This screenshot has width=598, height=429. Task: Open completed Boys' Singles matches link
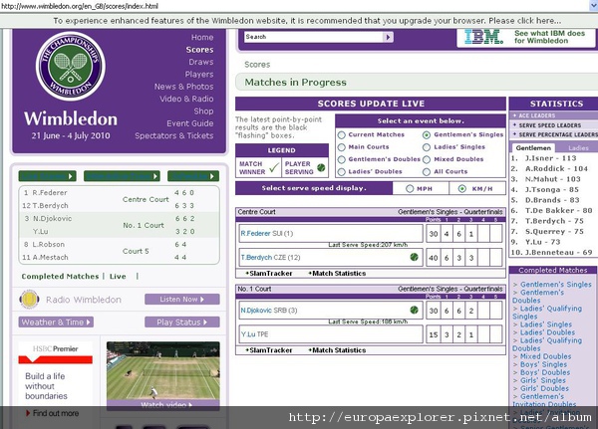(543, 364)
